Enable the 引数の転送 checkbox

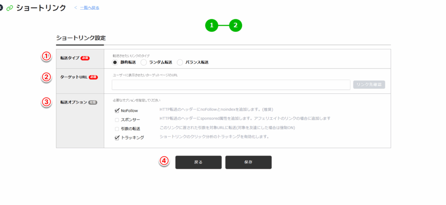tap(117, 129)
